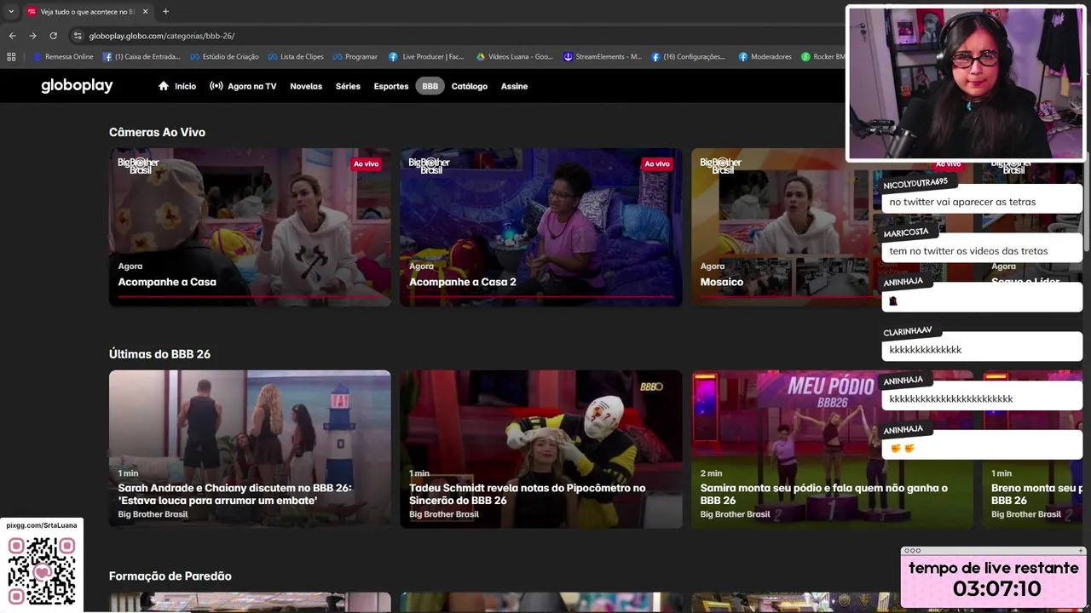
Task: Open a new browser tab
Action: pos(165,11)
